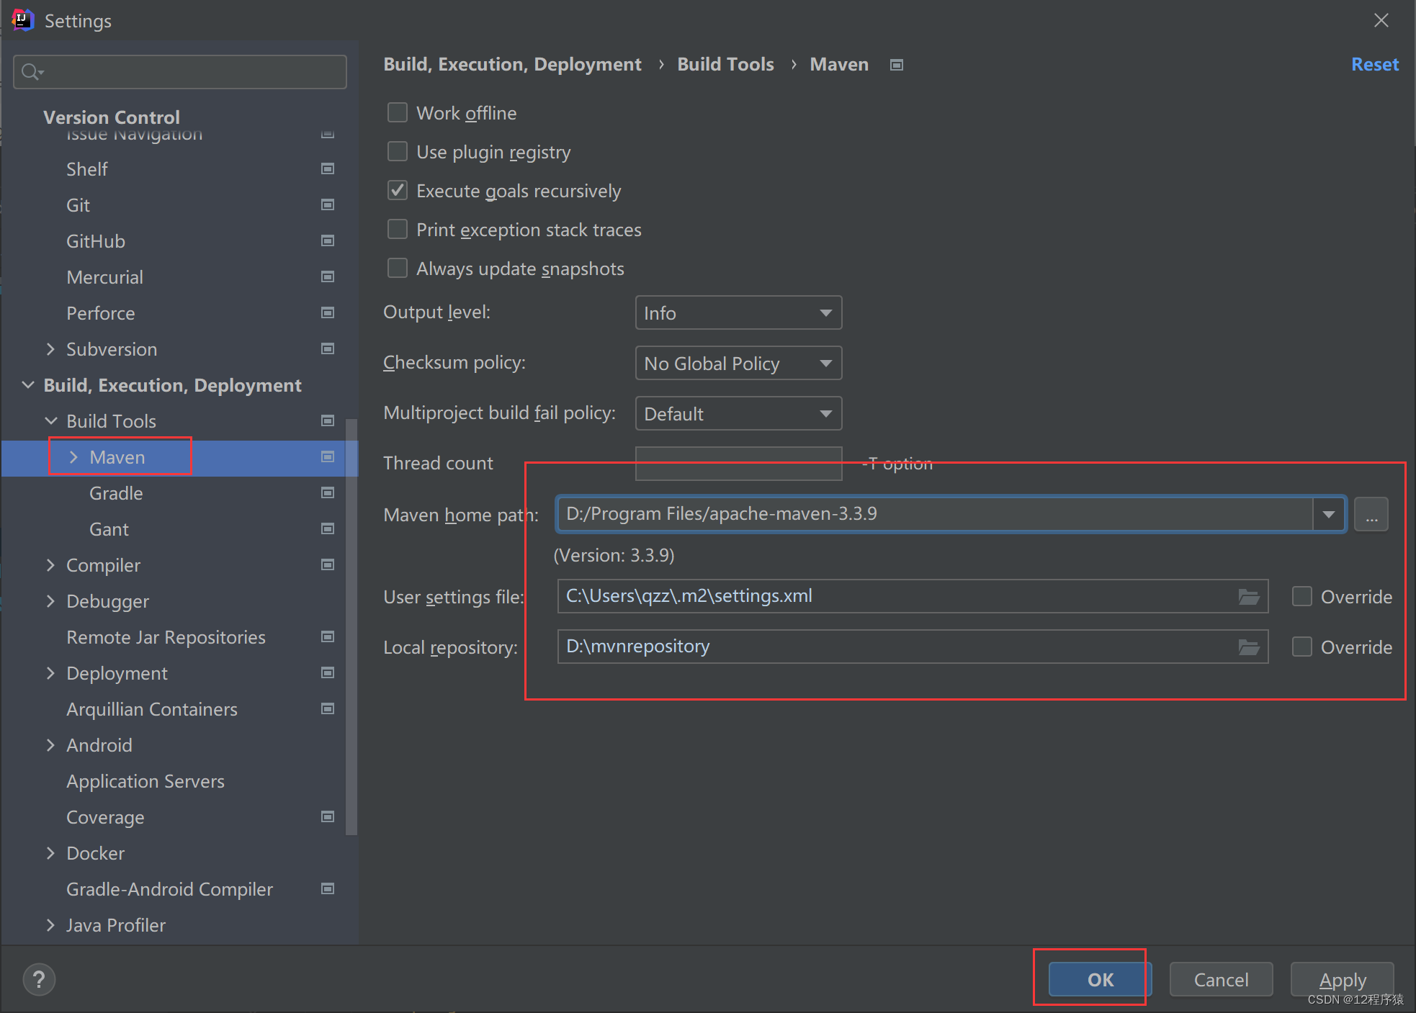The image size is (1416, 1013).
Task: Click the project-level icon next to Deployment
Action: (328, 672)
